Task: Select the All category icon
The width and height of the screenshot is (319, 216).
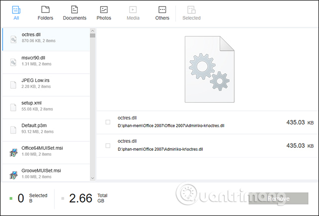Action: [16, 9]
